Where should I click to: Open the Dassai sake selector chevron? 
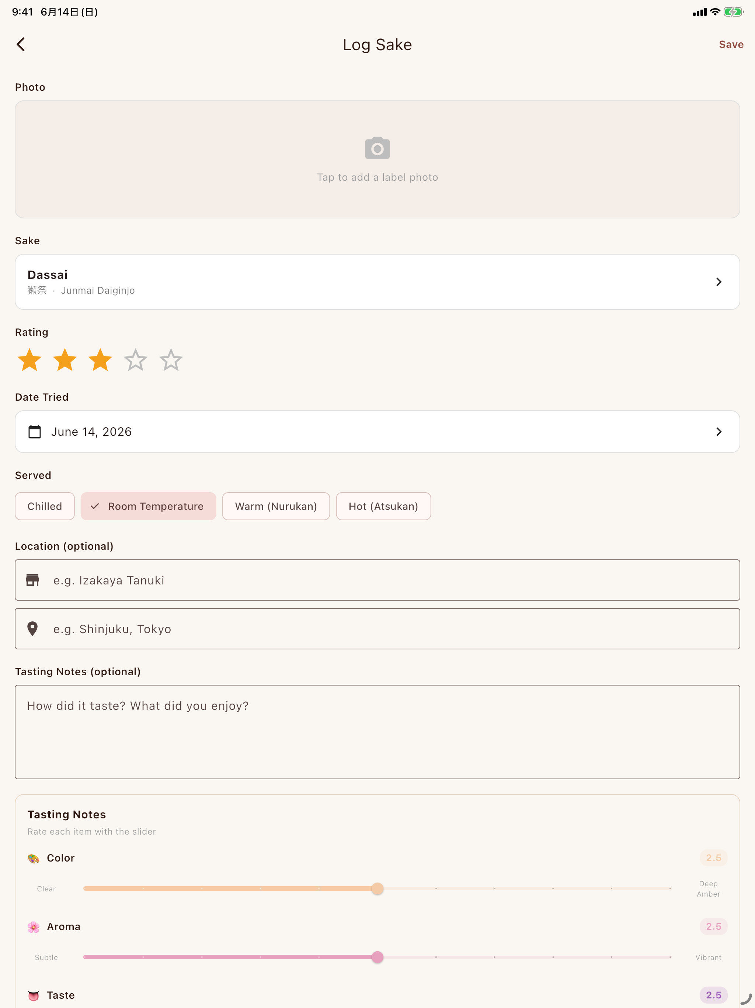point(719,282)
